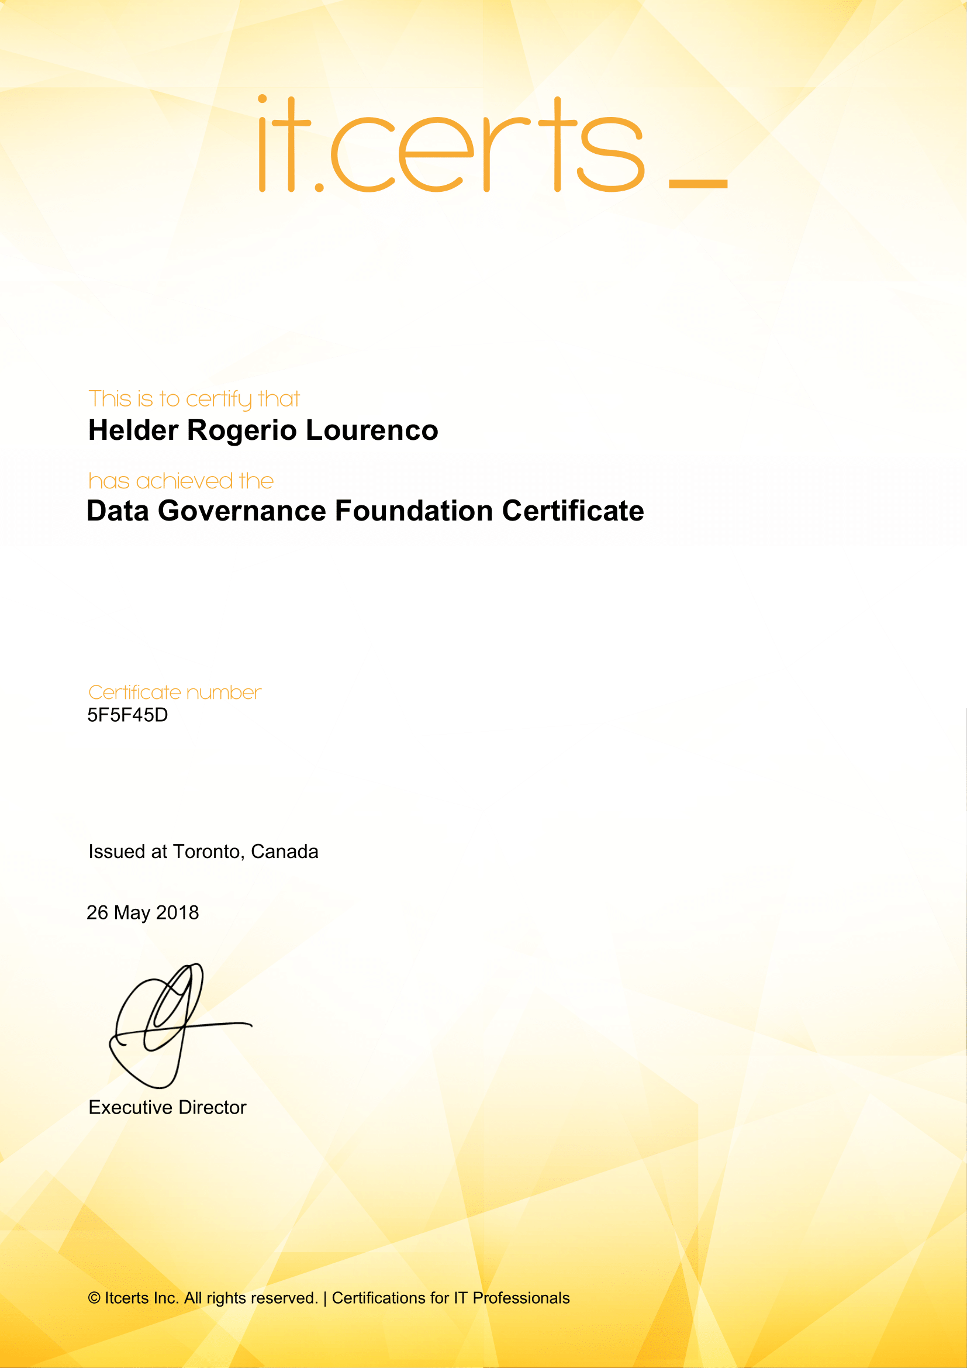This screenshot has height=1368, width=967.
Task: Click the orange underscore in the logo
Action: [x=698, y=184]
